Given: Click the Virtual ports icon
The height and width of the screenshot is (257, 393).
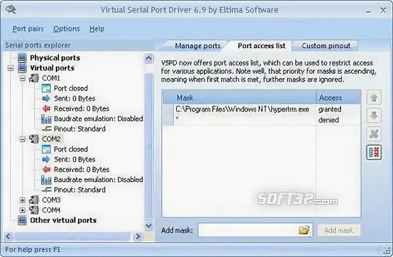Looking at the screenshot, I should pyautogui.click(x=22, y=68).
